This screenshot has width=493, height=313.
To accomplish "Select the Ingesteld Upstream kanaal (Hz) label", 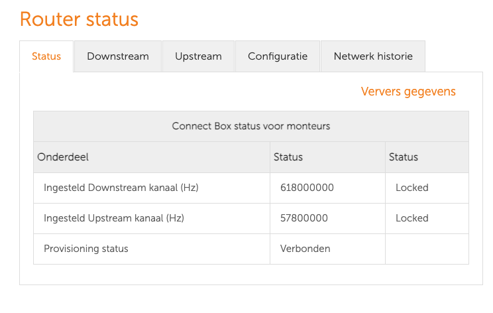I will click(114, 218).
